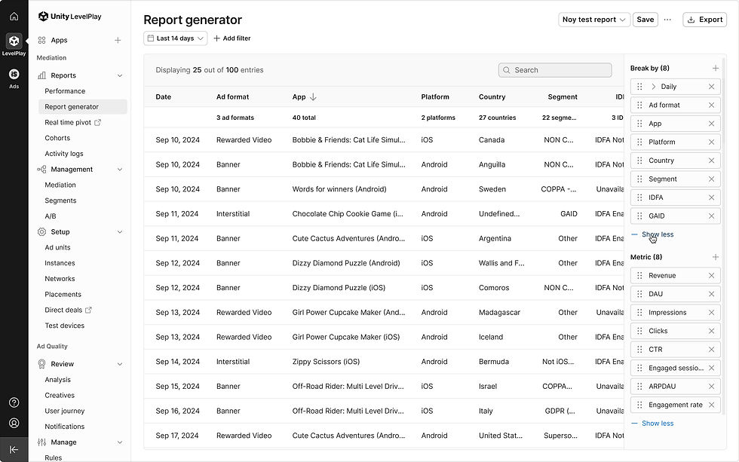Click the Zippy Scissors (iOS) cell
This screenshot has height=462, width=739.
coord(326,362)
